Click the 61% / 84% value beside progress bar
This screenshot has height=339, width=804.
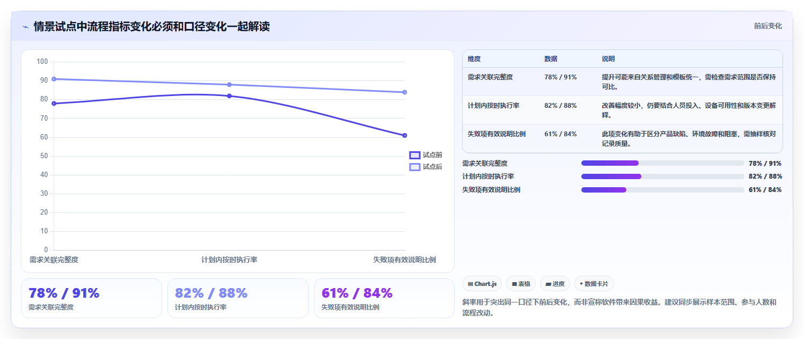click(x=765, y=190)
